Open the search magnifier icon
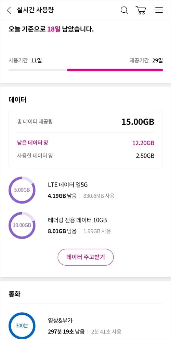Image resolution: width=171 pixels, height=339 pixels. [x=124, y=10]
